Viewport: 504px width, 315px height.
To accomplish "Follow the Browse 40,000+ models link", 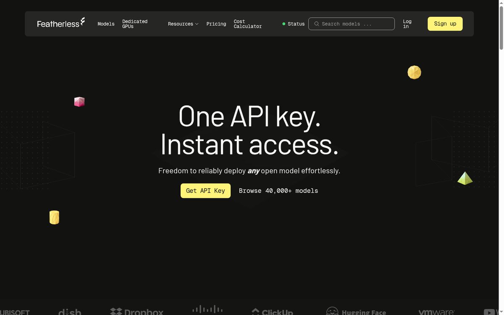I will tap(278, 191).
